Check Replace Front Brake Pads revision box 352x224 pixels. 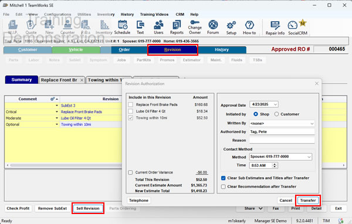130,104
